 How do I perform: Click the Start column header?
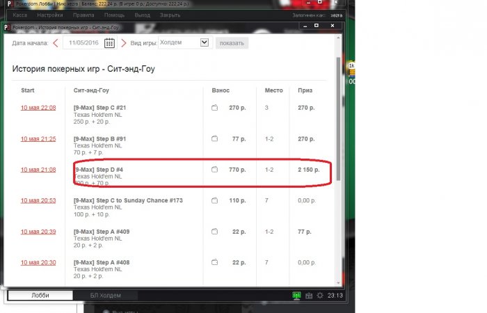click(28, 90)
